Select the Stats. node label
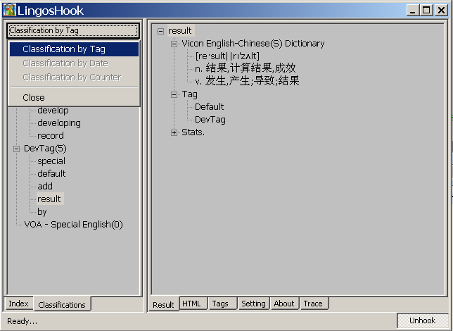Screen dimensions: 453x331 (x=193, y=132)
